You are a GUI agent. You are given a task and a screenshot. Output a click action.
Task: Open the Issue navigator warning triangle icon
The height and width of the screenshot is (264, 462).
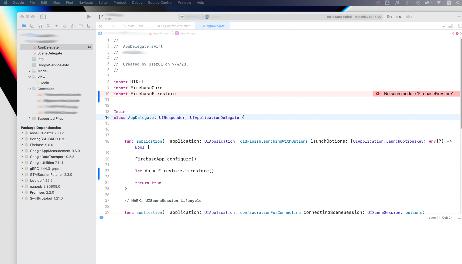click(56, 26)
